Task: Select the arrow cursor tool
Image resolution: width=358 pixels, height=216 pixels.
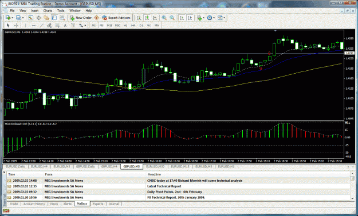Action: point(8,25)
